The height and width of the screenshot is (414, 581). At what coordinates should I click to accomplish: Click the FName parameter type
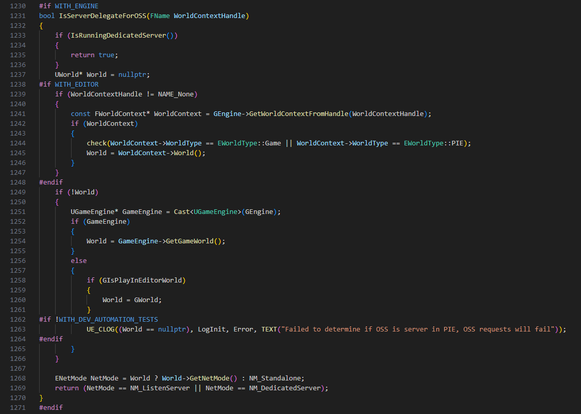pos(160,15)
